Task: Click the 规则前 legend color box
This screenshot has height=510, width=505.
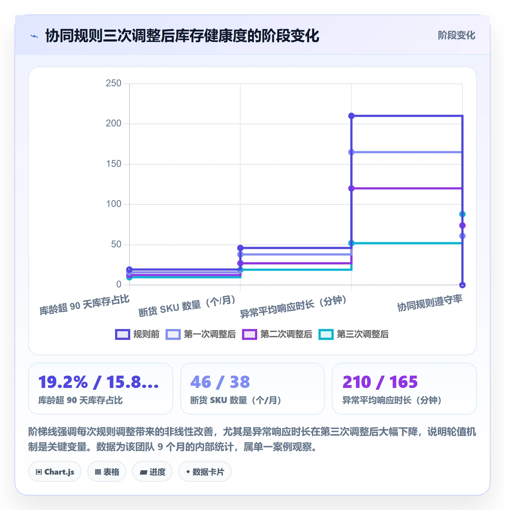Action: click(122, 334)
